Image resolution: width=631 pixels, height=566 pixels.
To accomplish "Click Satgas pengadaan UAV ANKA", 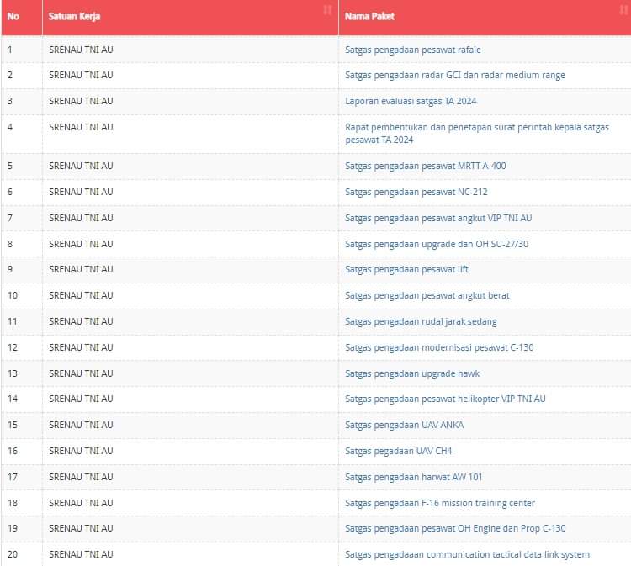I will click(x=404, y=425).
